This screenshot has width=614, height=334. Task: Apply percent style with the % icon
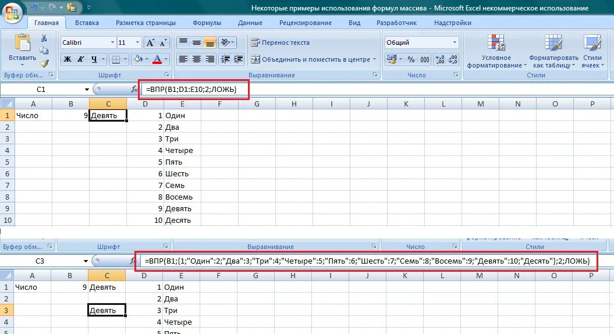[411, 59]
